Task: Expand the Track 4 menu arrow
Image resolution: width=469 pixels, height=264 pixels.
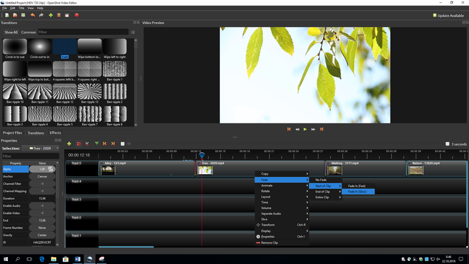Action: pyautogui.click(x=68, y=182)
